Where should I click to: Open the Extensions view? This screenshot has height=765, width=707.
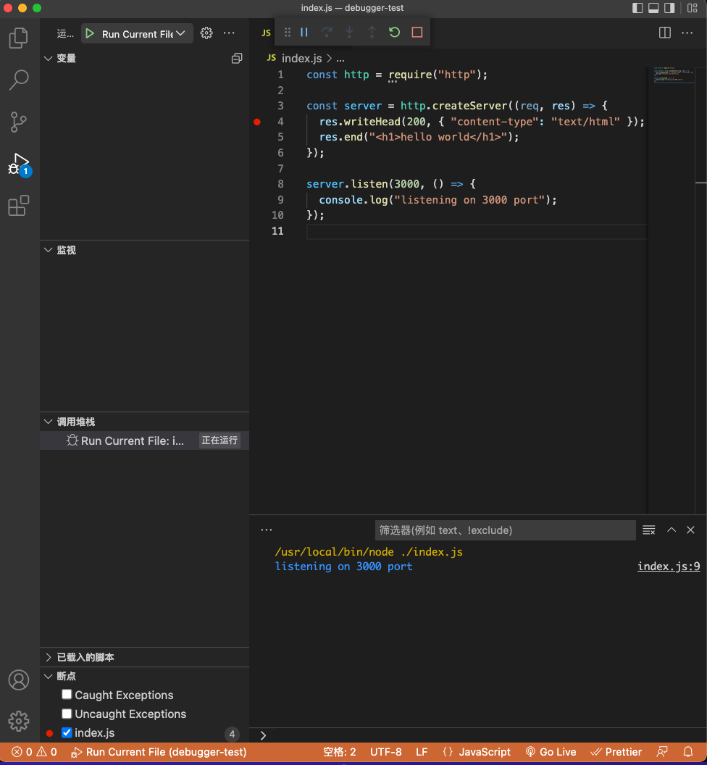coord(19,206)
